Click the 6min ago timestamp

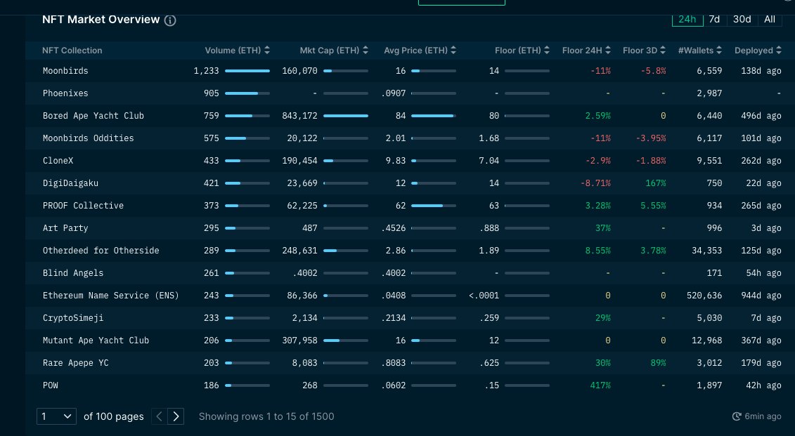tap(763, 416)
